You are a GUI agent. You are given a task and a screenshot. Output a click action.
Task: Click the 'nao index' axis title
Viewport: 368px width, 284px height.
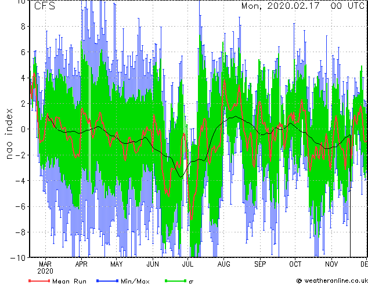pyautogui.click(x=9, y=133)
